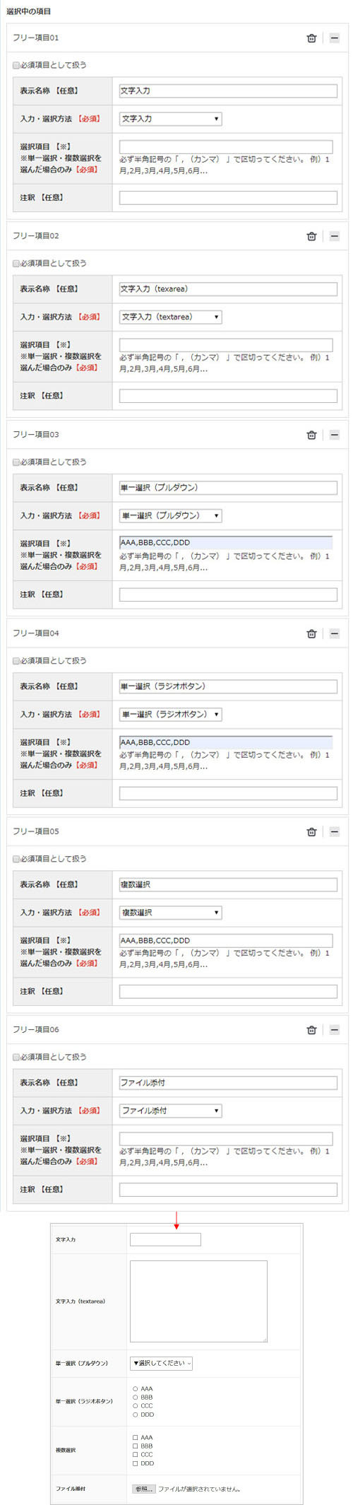353x1505 pixels.
Task: Check 必須項目として扱う for フリー項目01
Action: pyautogui.click(x=16, y=65)
